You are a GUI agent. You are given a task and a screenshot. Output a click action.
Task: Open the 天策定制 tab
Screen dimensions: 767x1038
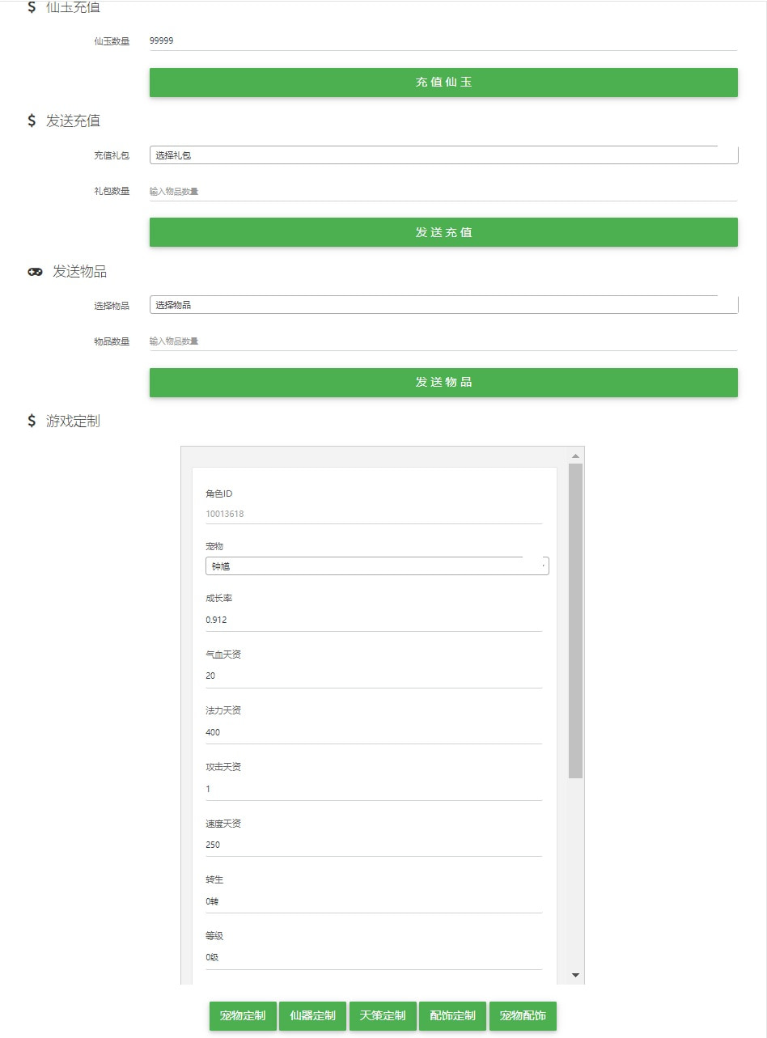click(x=383, y=1015)
